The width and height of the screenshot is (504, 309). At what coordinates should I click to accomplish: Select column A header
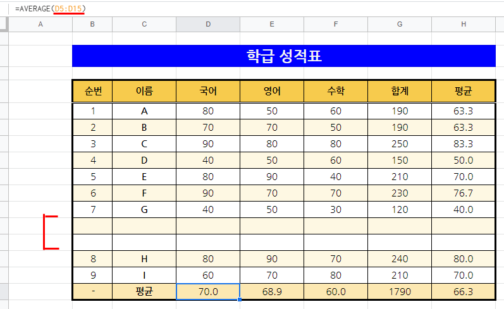pyautogui.click(x=40, y=24)
